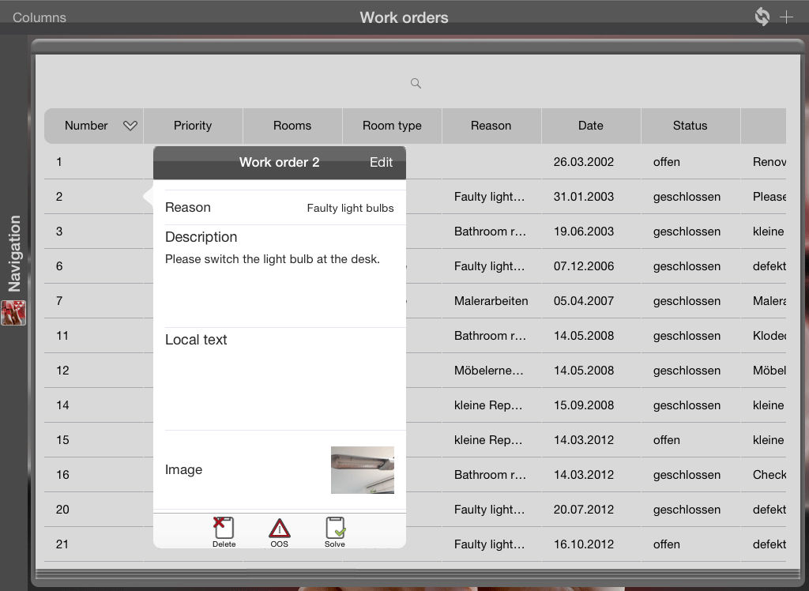Image resolution: width=809 pixels, height=591 pixels.
Task: Toggle sort arrow on Number column
Action: point(130,126)
